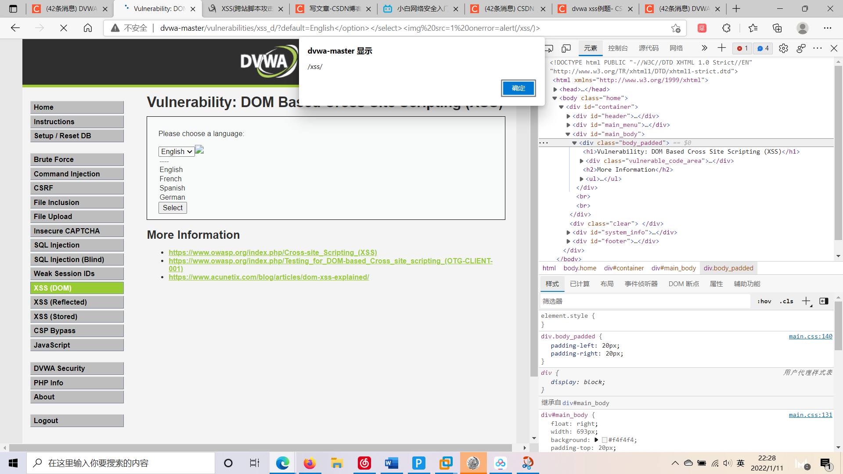
Task: Click the #f4f4f4 background color swatch
Action: pyautogui.click(x=605, y=440)
